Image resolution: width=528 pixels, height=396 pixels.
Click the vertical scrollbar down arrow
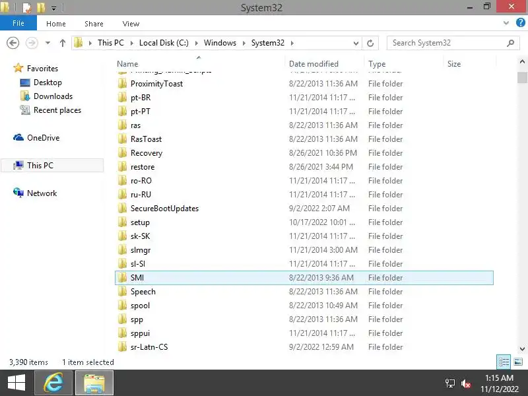(522, 349)
